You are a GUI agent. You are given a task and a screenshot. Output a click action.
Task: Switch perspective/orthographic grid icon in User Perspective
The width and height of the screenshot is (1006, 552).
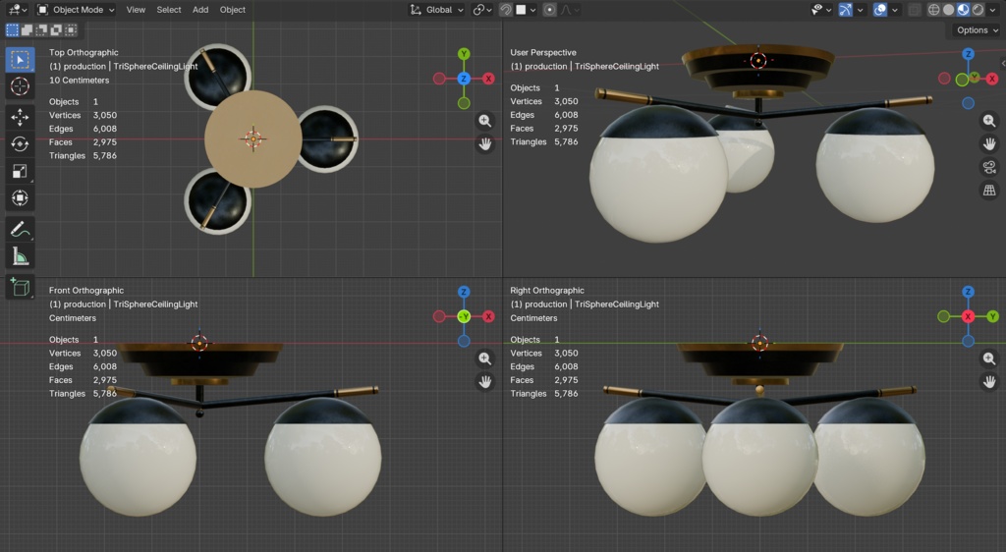tap(989, 191)
